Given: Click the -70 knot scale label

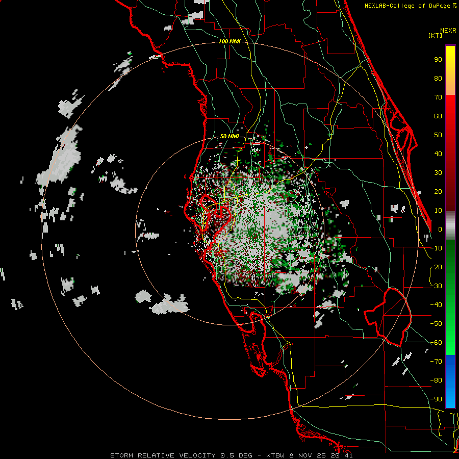Looking at the screenshot, I should click(436, 362).
